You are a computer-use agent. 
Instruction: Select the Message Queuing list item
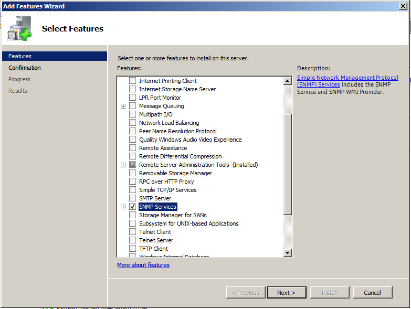coord(162,106)
